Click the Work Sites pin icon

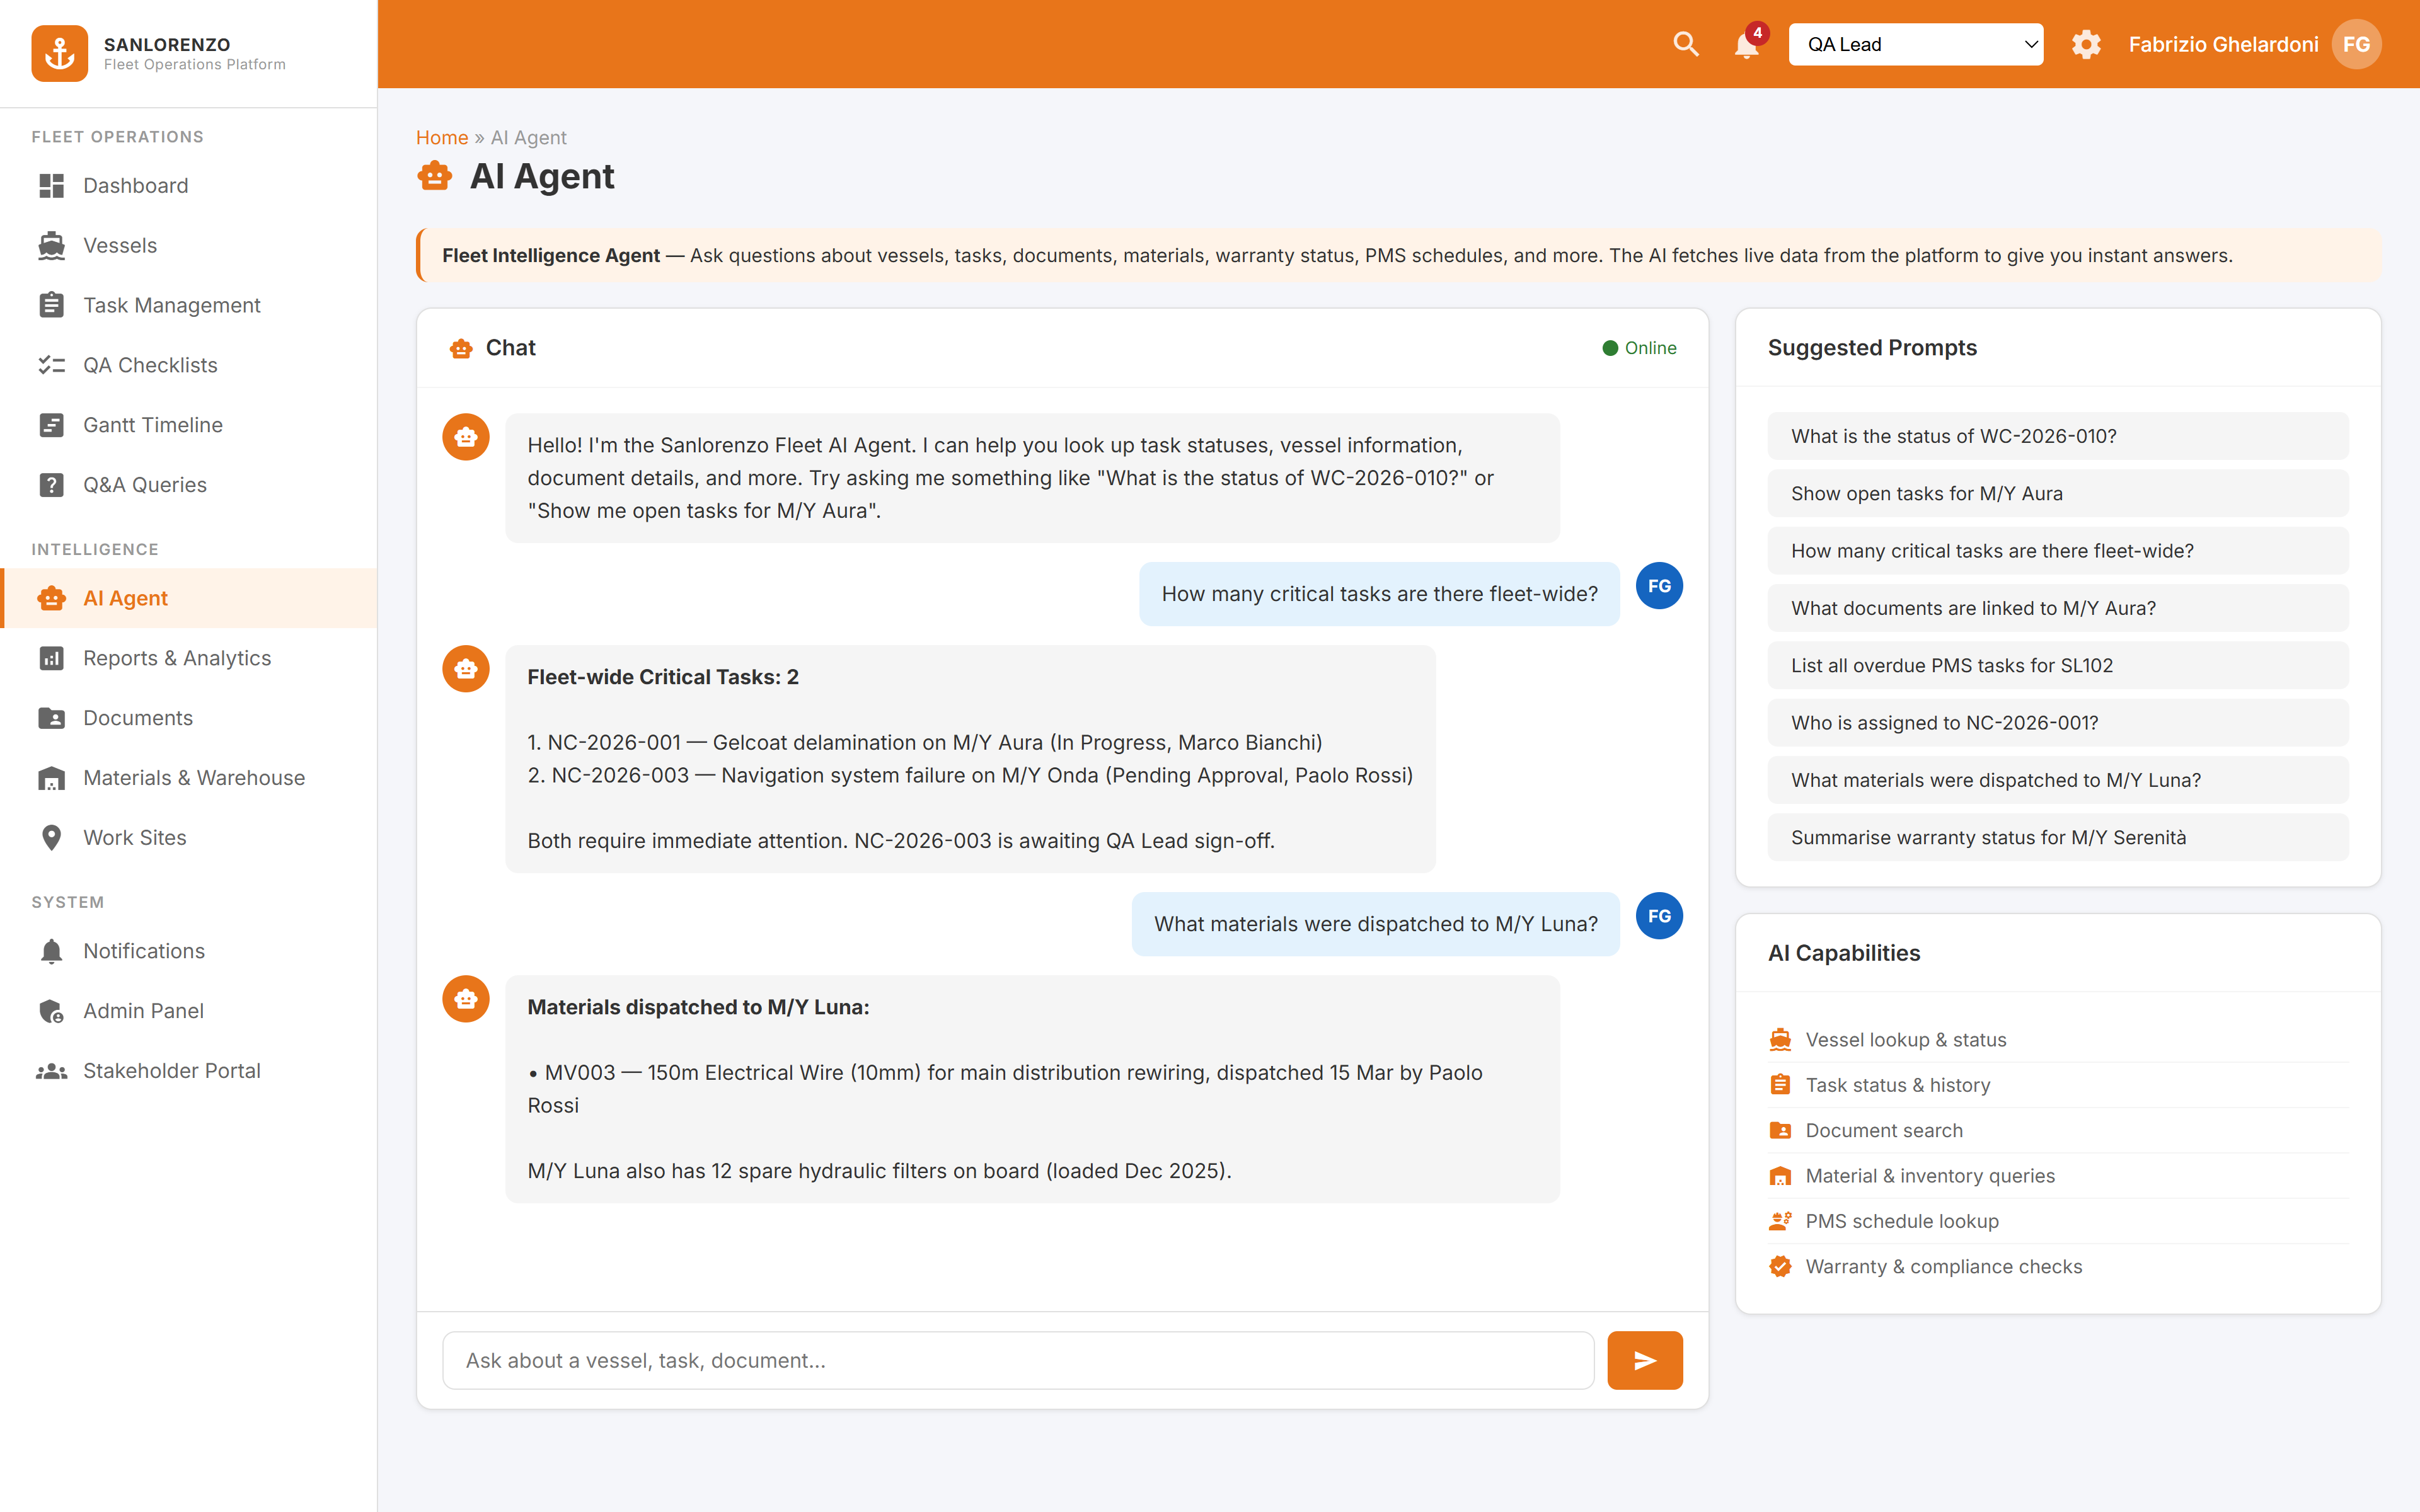(51, 838)
